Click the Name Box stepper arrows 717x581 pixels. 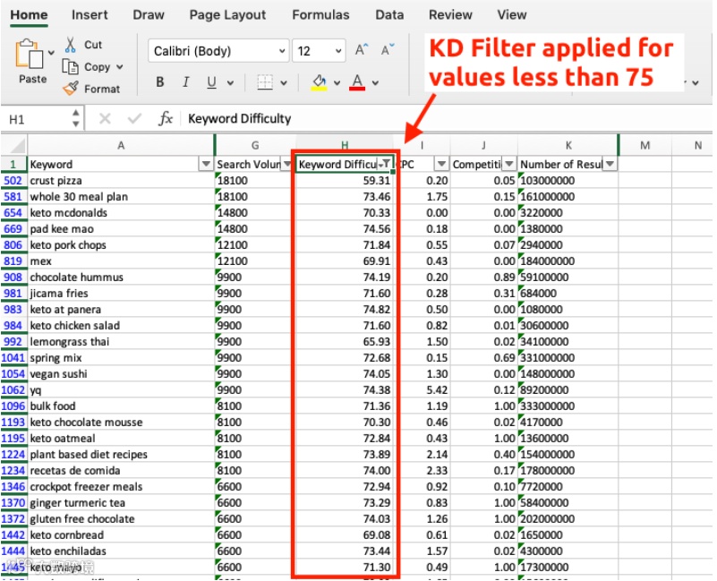[75, 118]
